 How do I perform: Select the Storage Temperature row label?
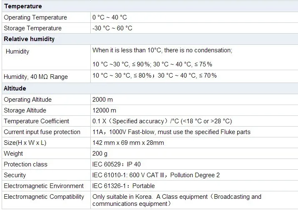32,28
